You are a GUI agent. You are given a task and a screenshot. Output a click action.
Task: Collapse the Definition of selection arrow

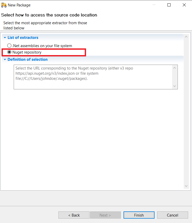point(5,59)
